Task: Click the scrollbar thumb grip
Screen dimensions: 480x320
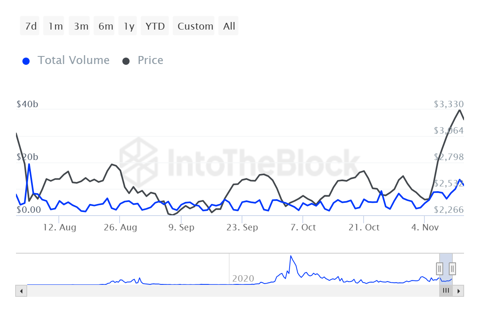Action: point(446,291)
